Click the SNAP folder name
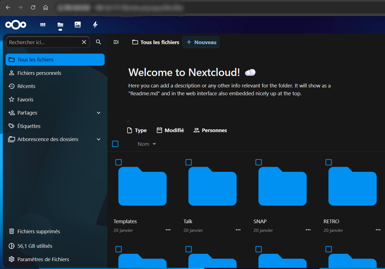Screen dimensions: 385x269 [x=260, y=222]
